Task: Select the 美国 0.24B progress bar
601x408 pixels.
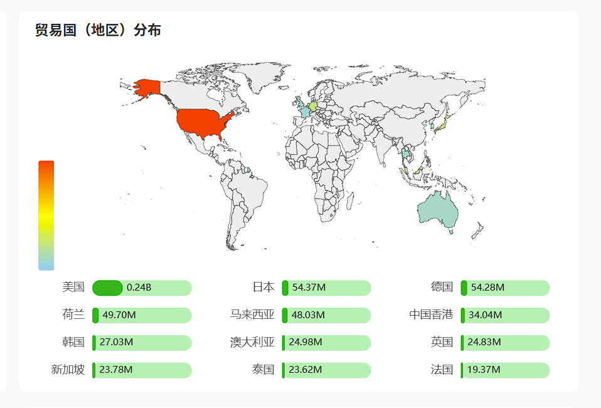Action: pos(142,288)
